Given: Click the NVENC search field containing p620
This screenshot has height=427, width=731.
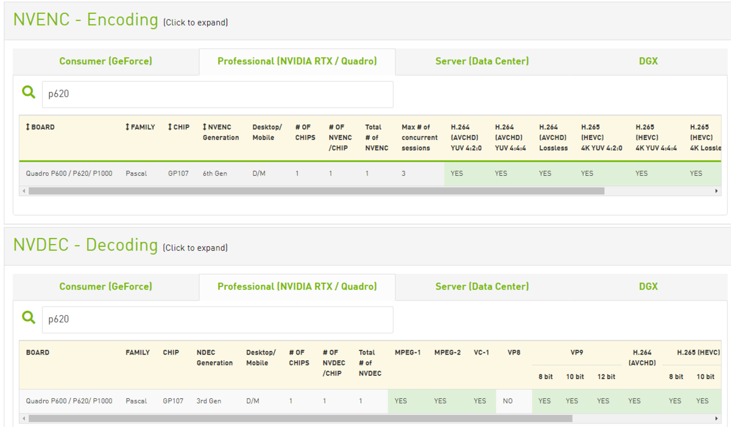Looking at the screenshot, I should pyautogui.click(x=217, y=94).
